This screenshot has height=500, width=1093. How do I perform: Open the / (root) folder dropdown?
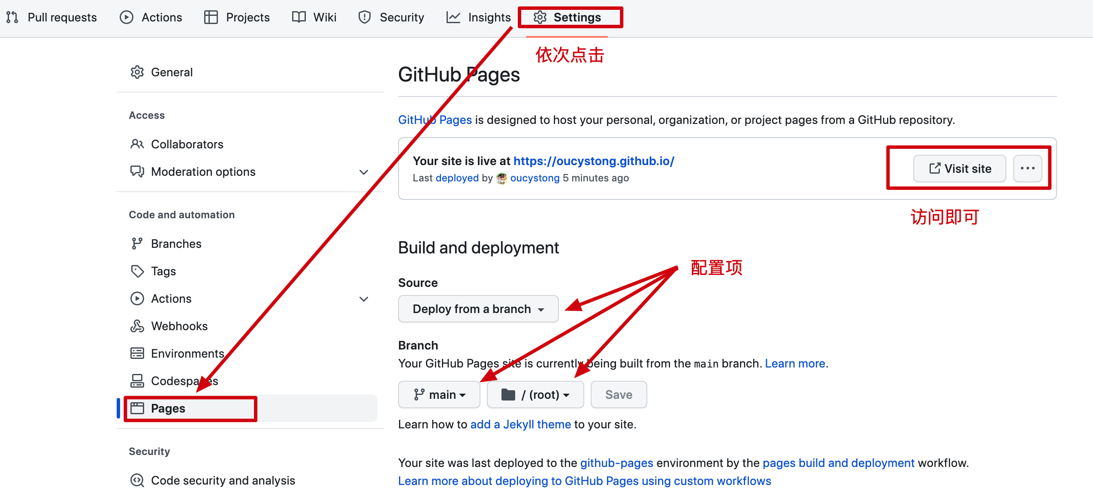(x=535, y=395)
